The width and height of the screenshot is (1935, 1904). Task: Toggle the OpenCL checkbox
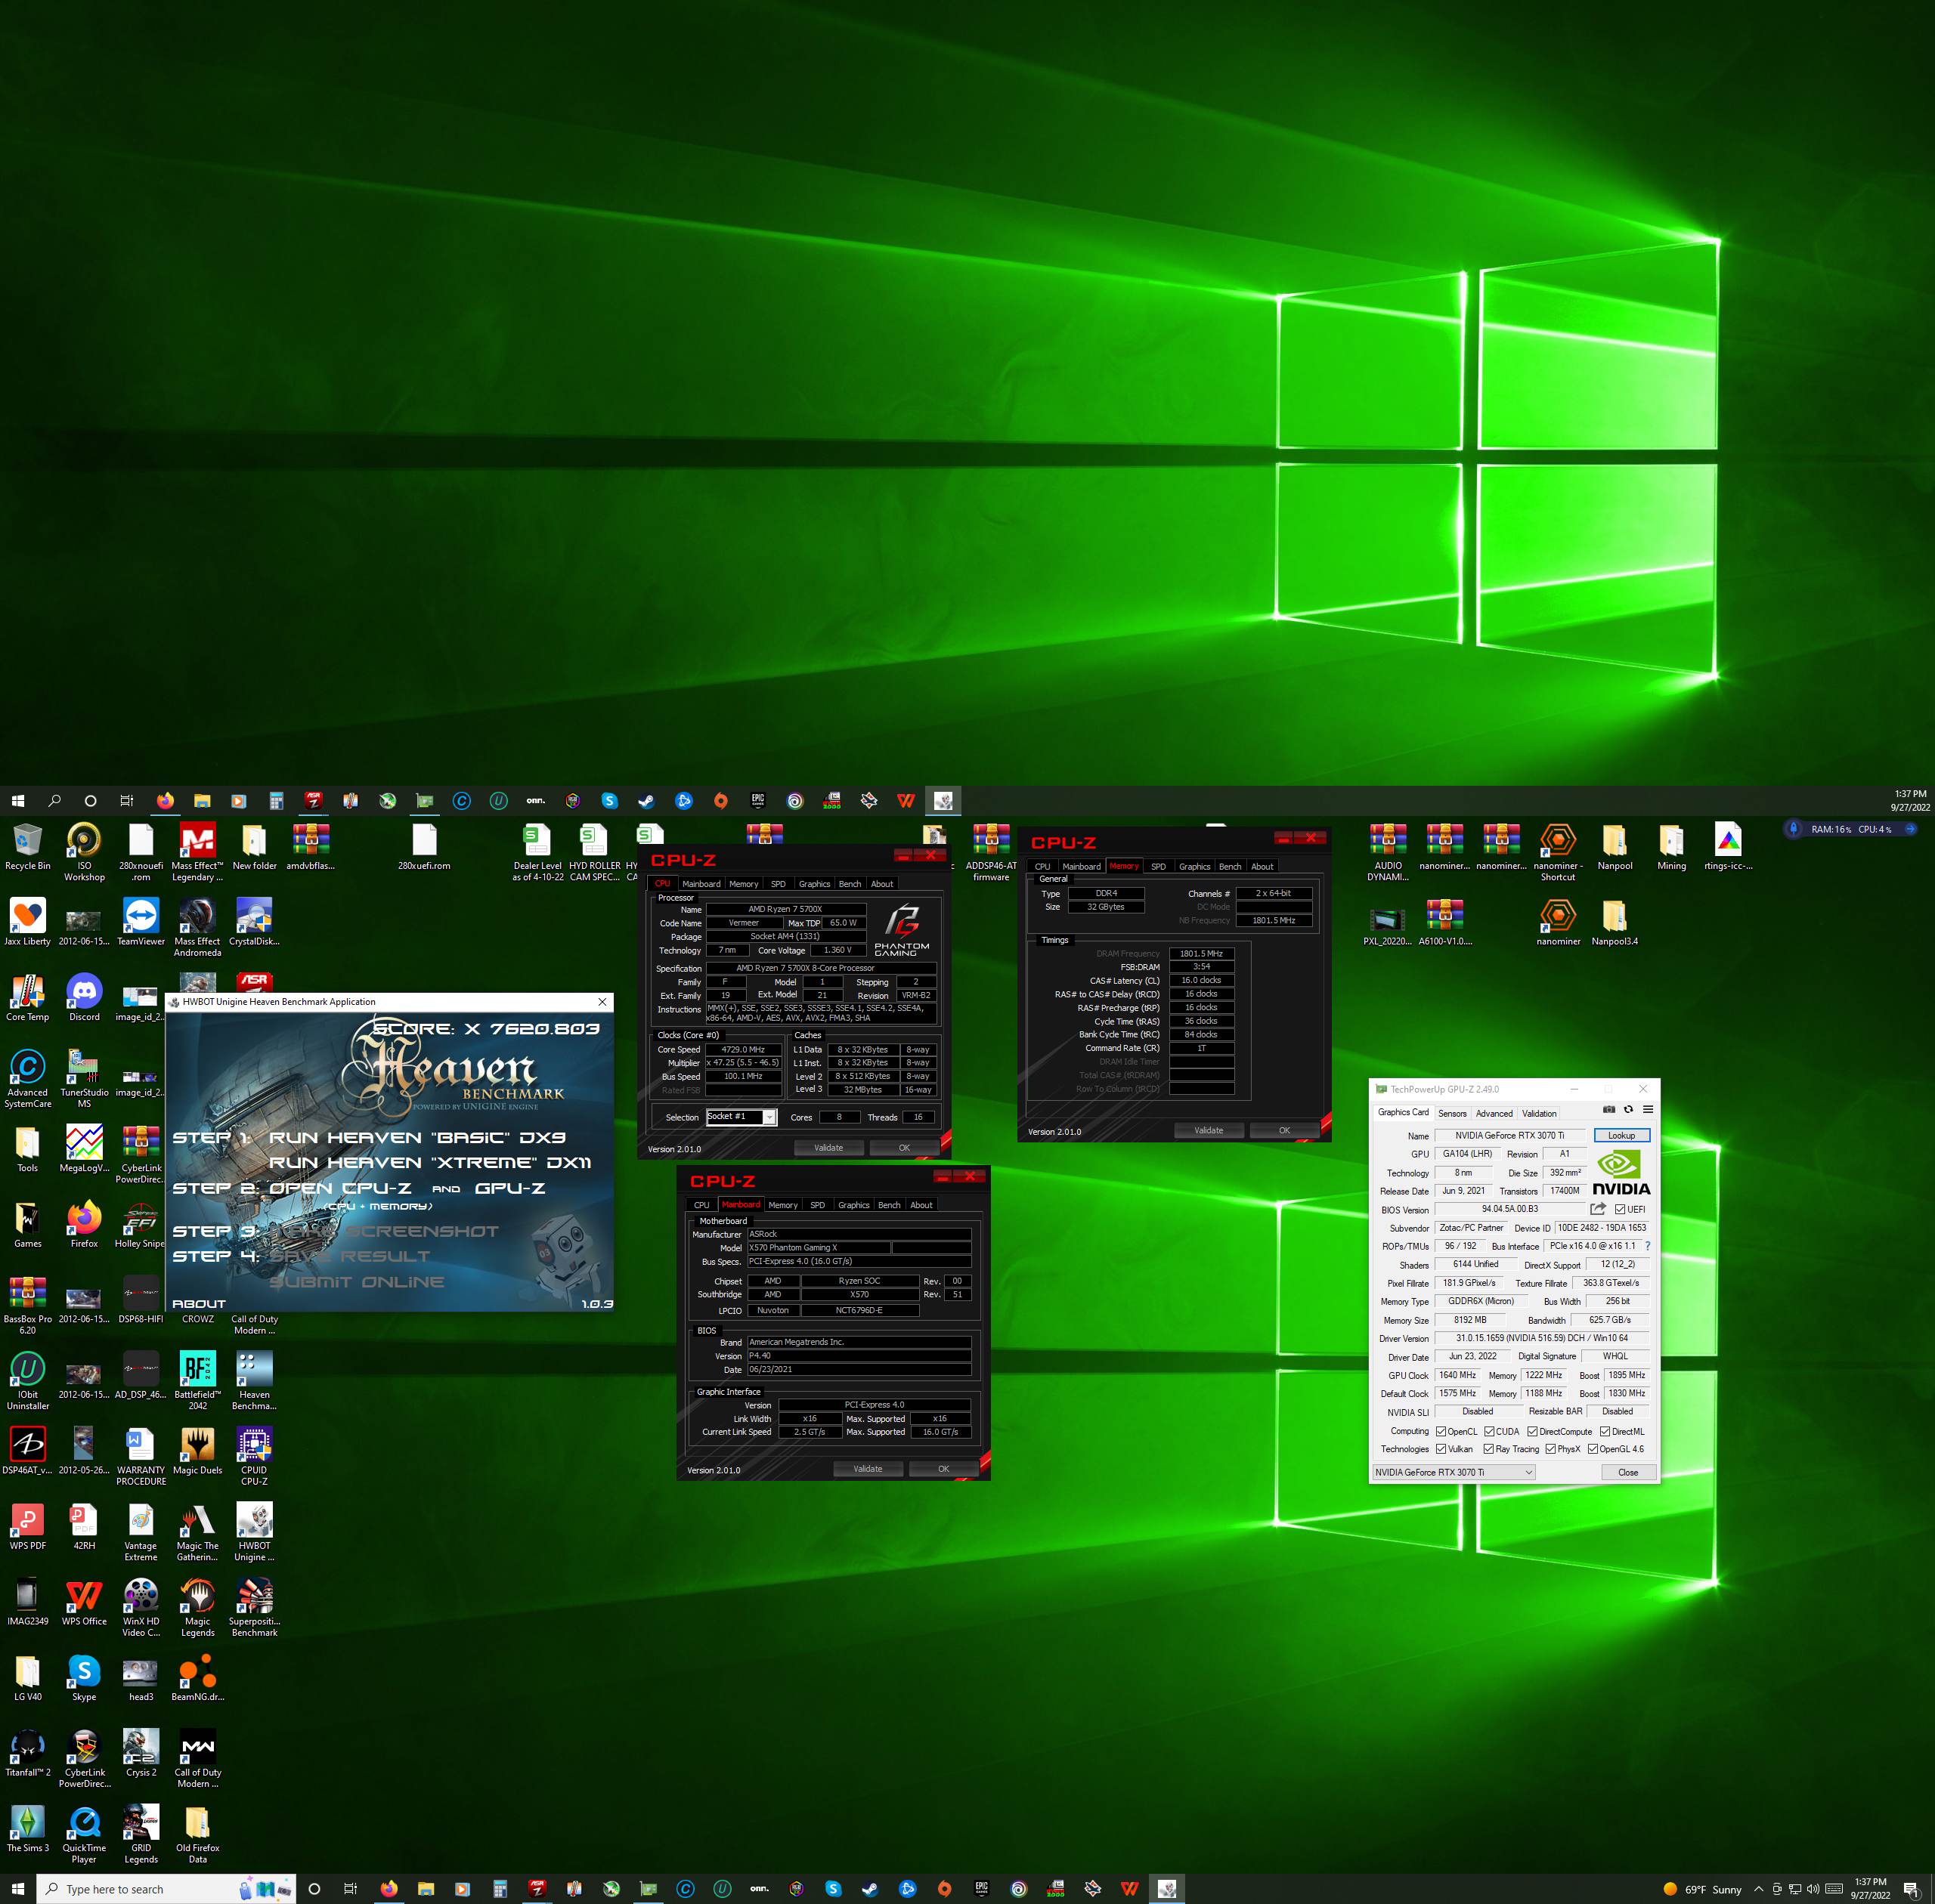[x=1441, y=1431]
